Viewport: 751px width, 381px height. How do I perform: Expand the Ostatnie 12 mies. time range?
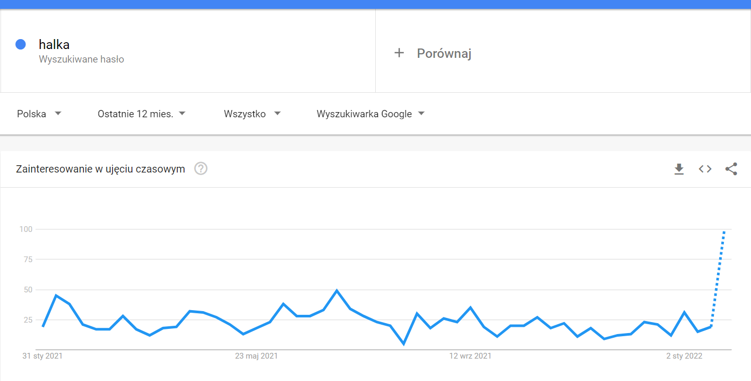click(x=142, y=114)
